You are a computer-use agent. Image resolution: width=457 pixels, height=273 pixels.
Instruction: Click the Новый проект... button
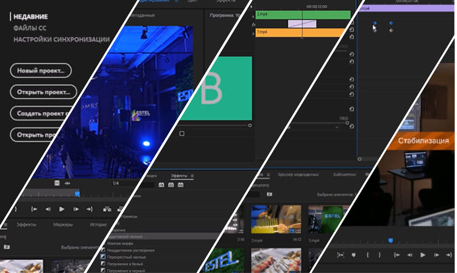tap(41, 71)
